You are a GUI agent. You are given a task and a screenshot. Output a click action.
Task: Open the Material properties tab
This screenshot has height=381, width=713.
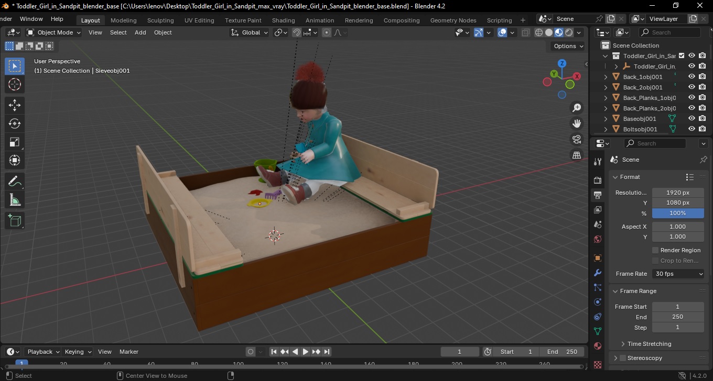click(x=598, y=346)
